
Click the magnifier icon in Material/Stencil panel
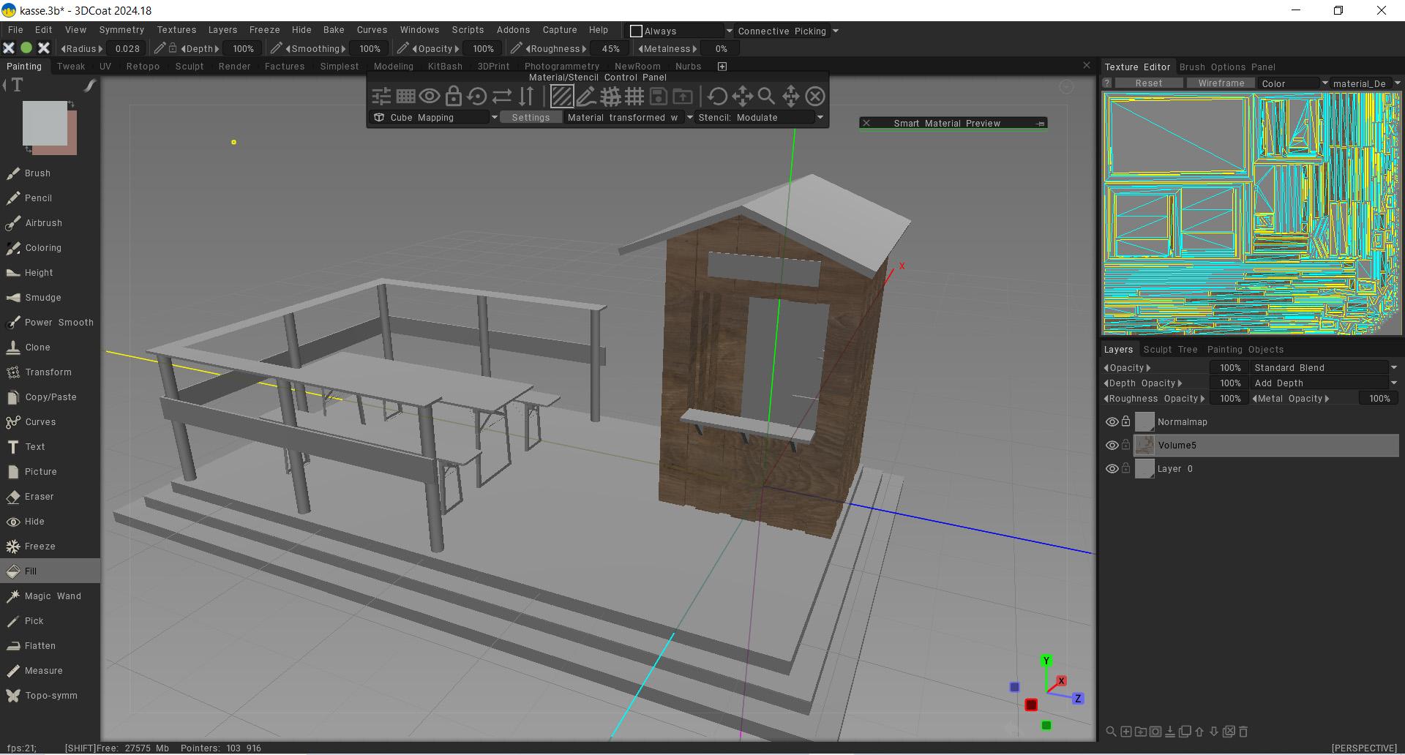point(766,96)
